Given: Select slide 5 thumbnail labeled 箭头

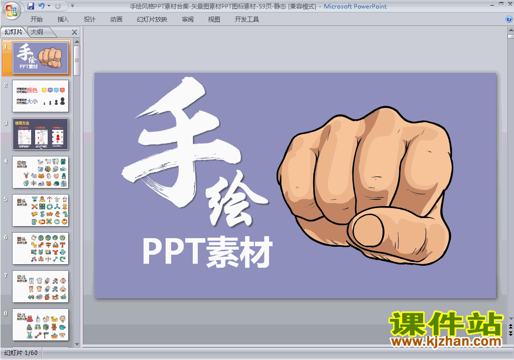Looking at the screenshot, I should [x=40, y=210].
